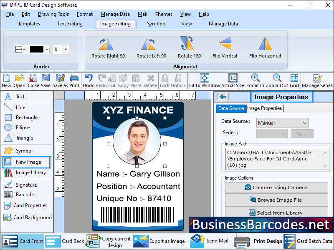Switch to Card Back view
Screen dimensions: 334x250
pos(65,241)
